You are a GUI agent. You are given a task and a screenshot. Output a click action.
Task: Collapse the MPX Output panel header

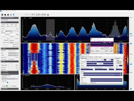click(x=10, y=74)
